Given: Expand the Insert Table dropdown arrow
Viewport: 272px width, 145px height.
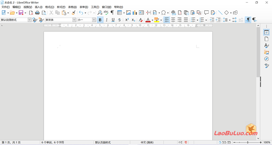Looking at the screenshot, I should pyautogui.click(x=124, y=13).
